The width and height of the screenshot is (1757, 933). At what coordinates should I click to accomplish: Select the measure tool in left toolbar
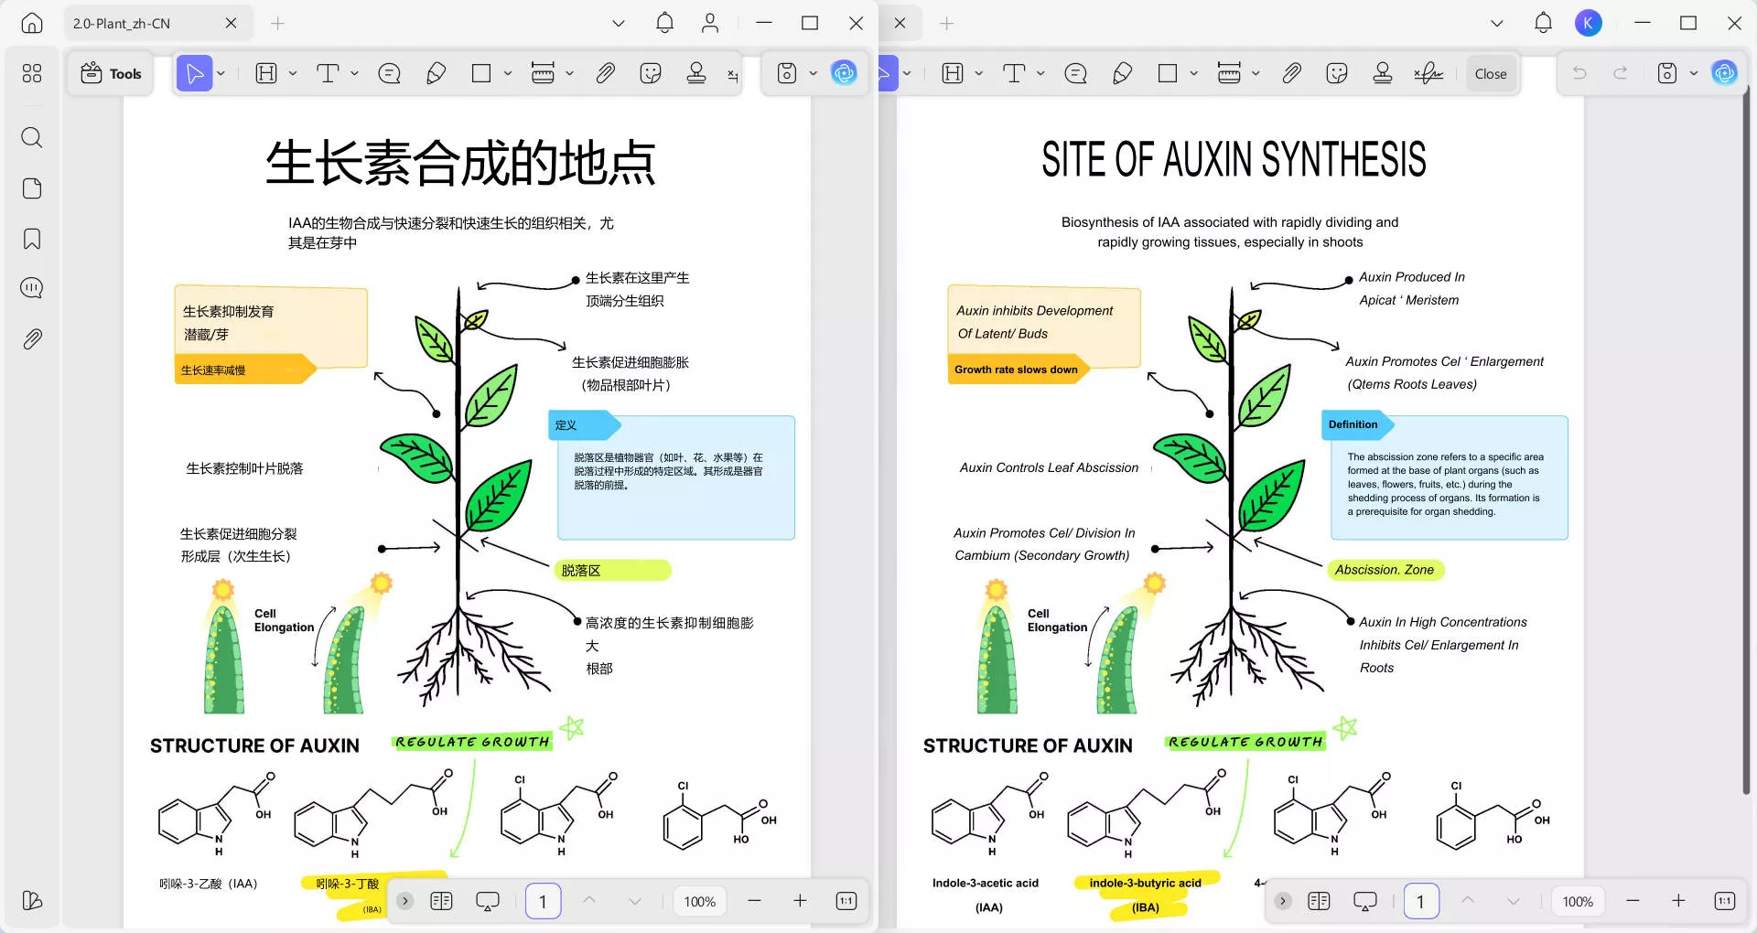pos(543,73)
